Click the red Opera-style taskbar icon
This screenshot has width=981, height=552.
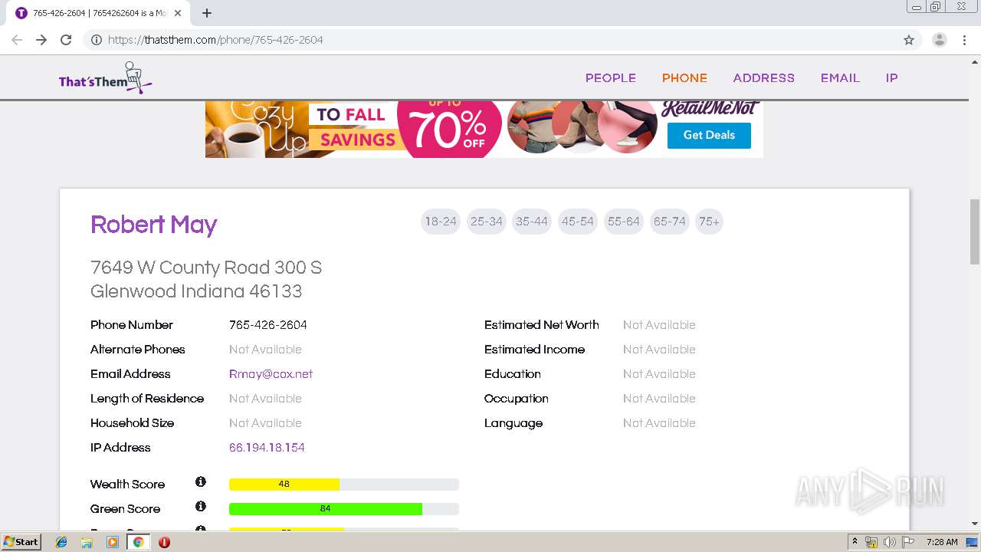coord(164,542)
